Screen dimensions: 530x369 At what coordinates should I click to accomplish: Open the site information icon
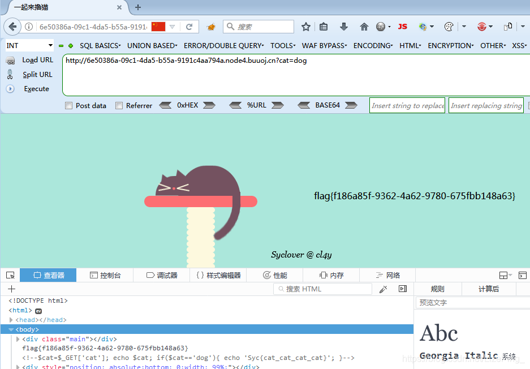tap(29, 27)
